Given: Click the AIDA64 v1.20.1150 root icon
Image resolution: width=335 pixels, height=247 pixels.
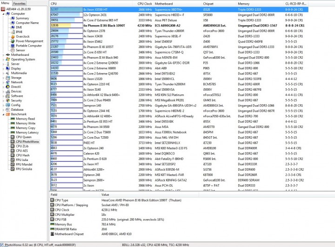Looking at the screenshot, I should [x=3, y=9].
